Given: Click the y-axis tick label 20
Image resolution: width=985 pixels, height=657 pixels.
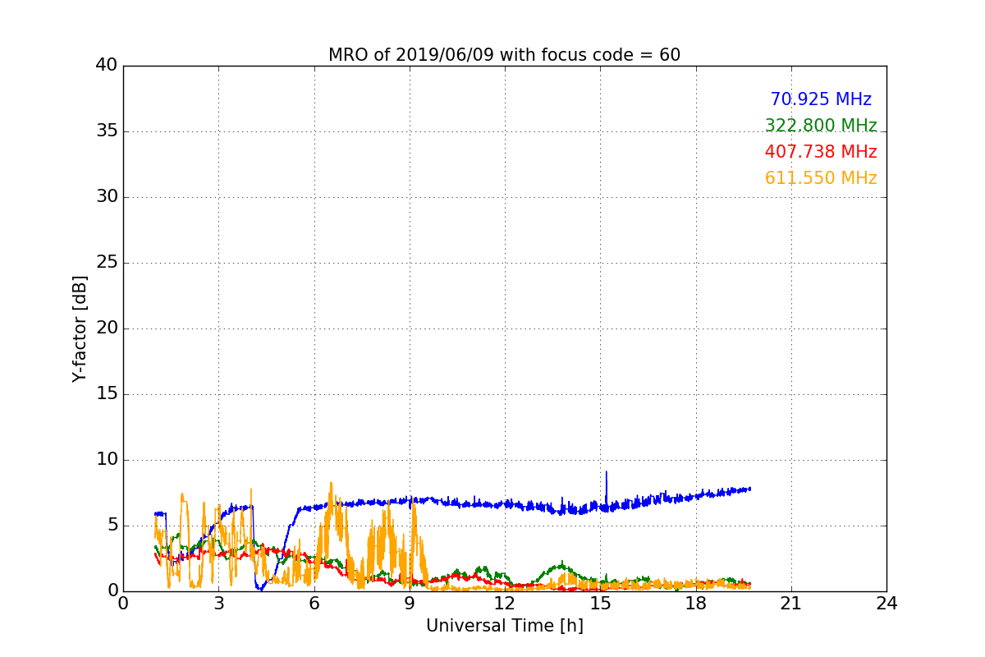Looking at the screenshot, I should [x=107, y=328].
